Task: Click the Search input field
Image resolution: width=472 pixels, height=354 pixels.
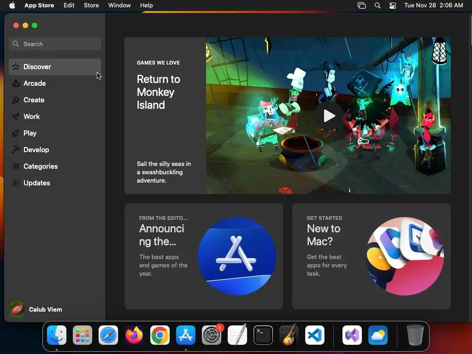Action: (x=55, y=44)
